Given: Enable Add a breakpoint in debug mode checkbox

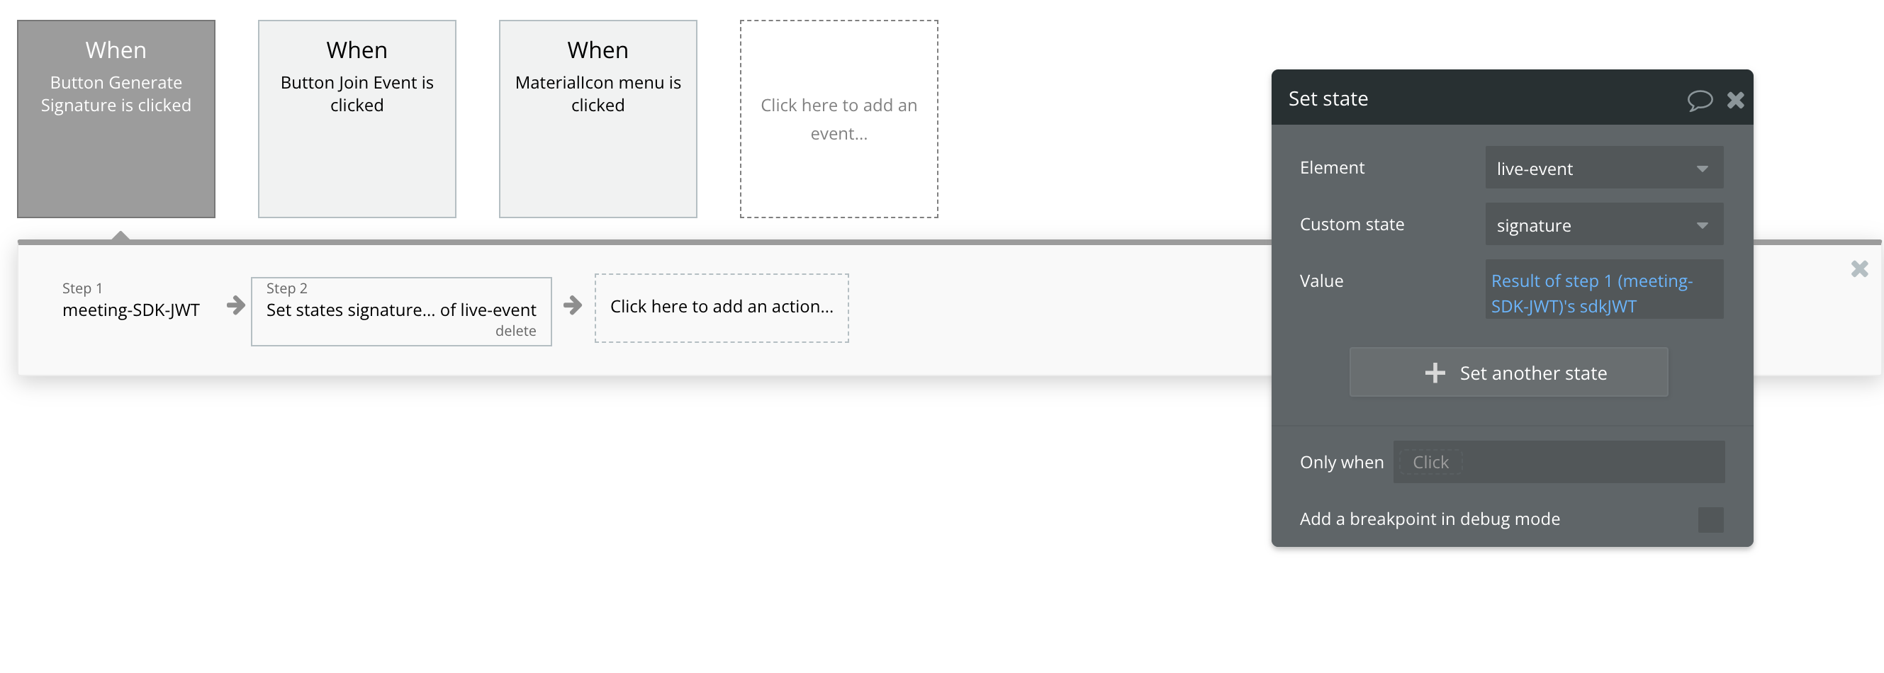Looking at the screenshot, I should coord(1710,519).
